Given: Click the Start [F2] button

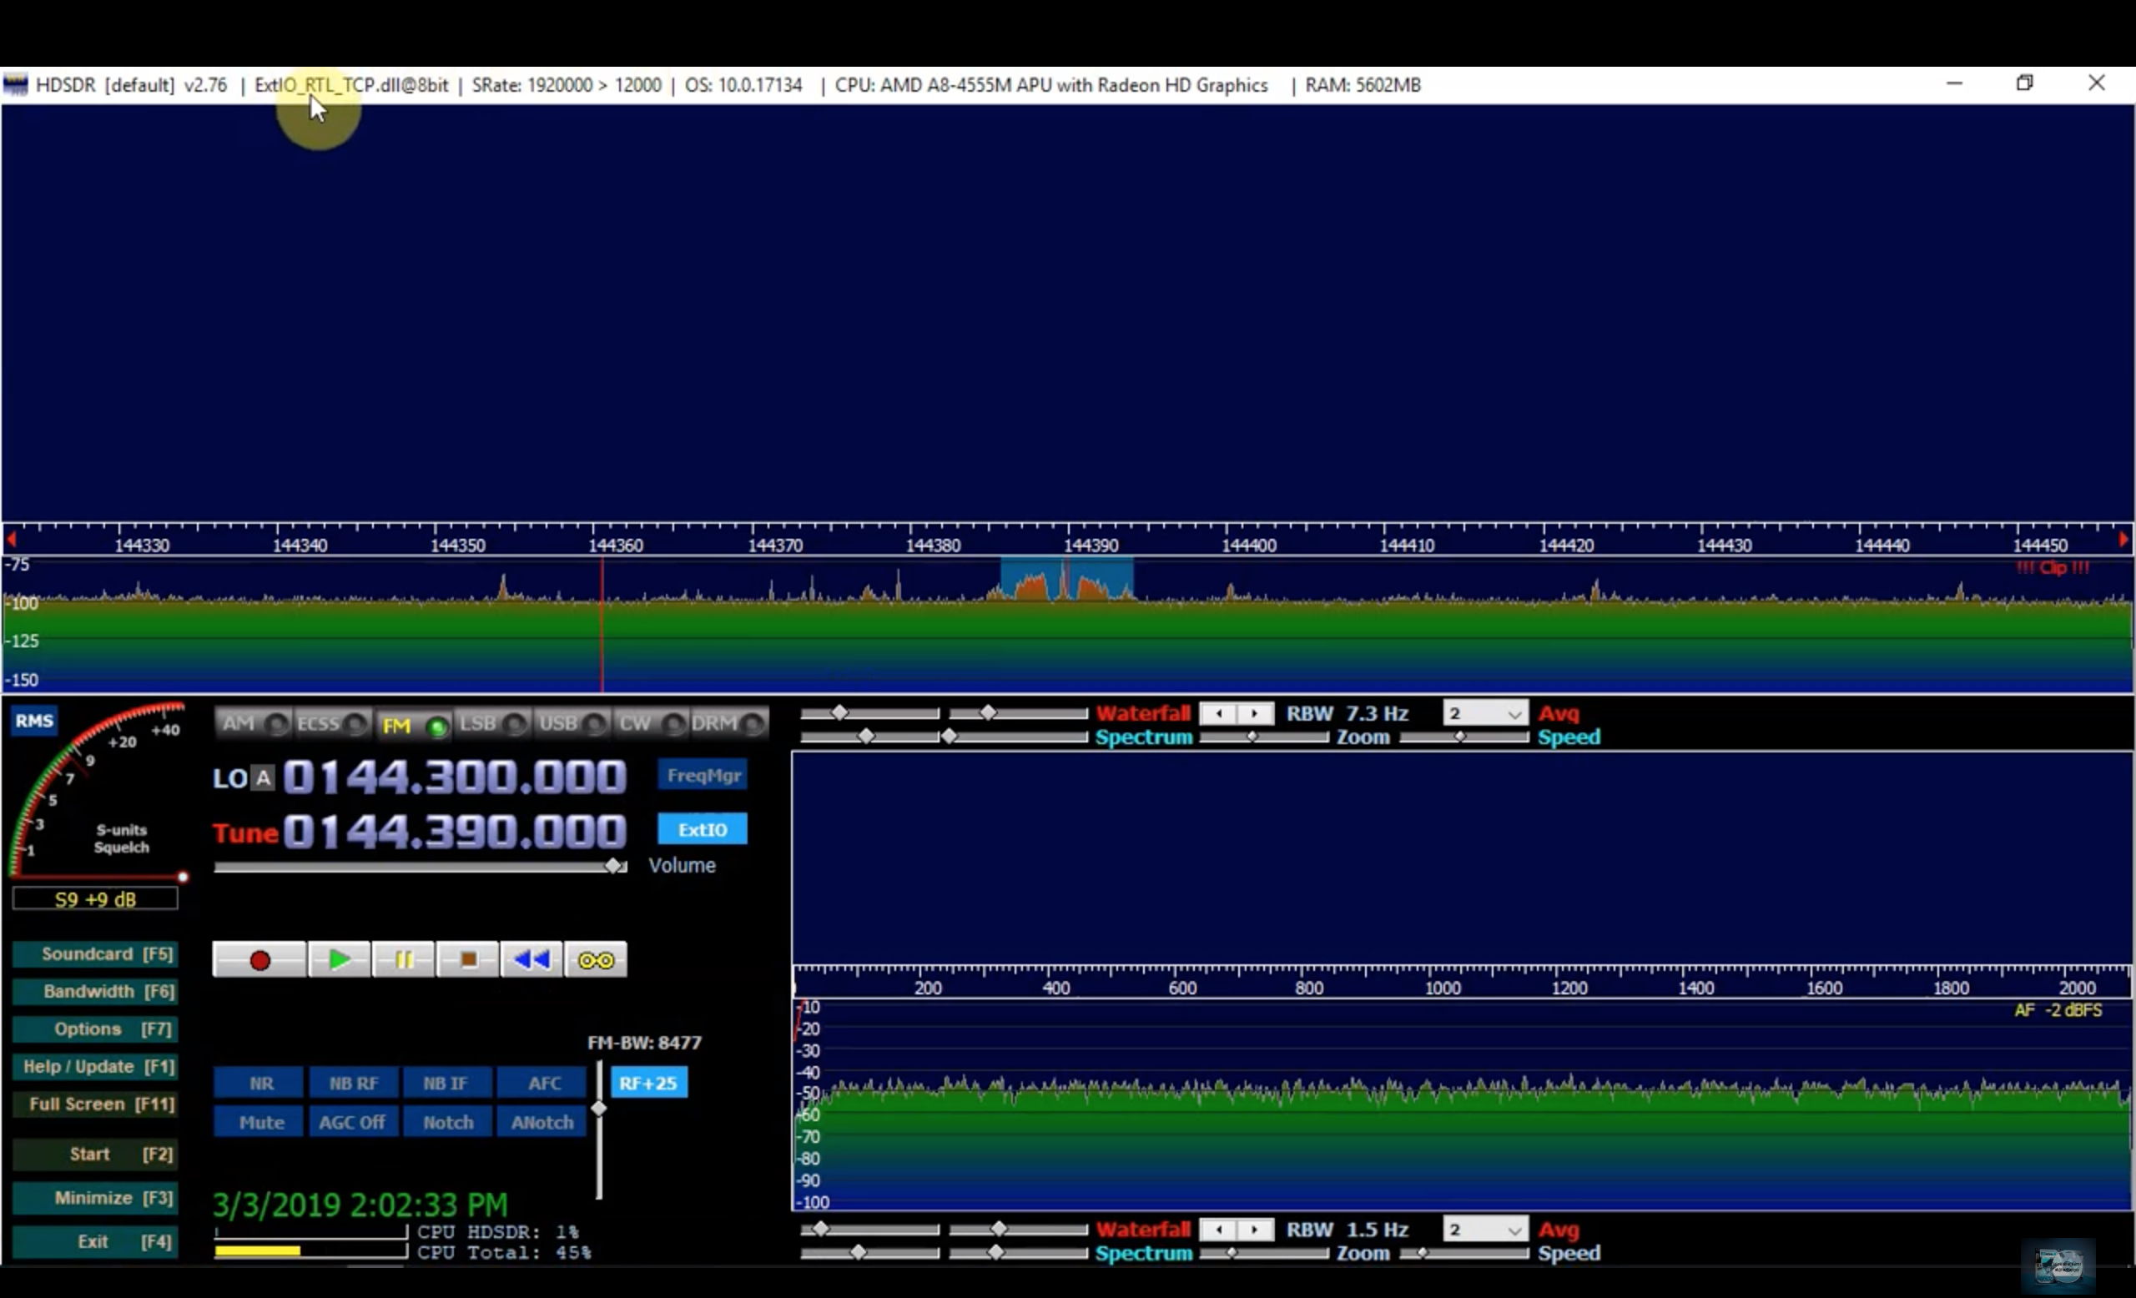Looking at the screenshot, I should [96, 1155].
